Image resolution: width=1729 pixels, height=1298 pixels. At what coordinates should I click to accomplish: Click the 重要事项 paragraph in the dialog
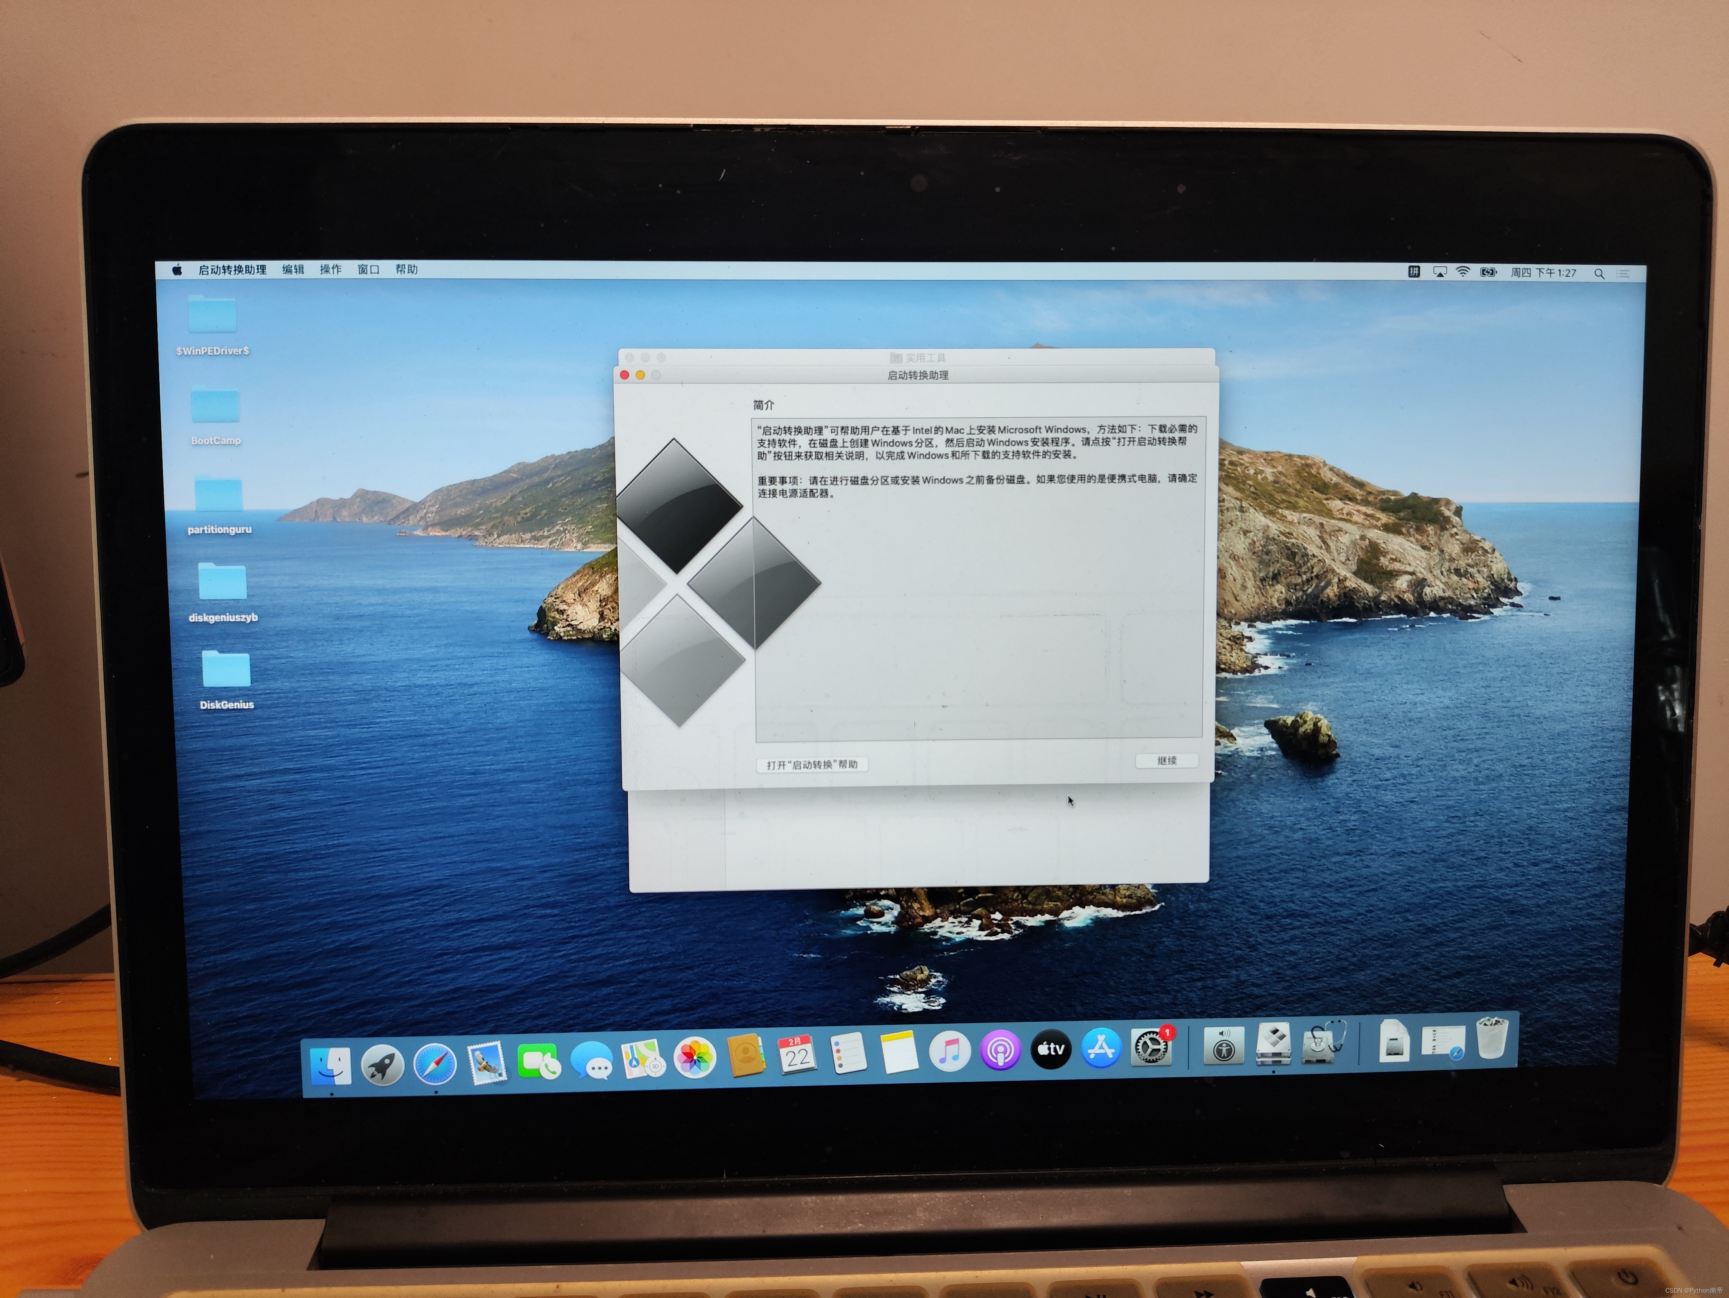tap(977, 485)
